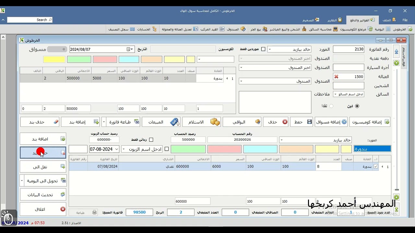
Task: Open الحسابات toolbar item
Action: click(147, 29)
